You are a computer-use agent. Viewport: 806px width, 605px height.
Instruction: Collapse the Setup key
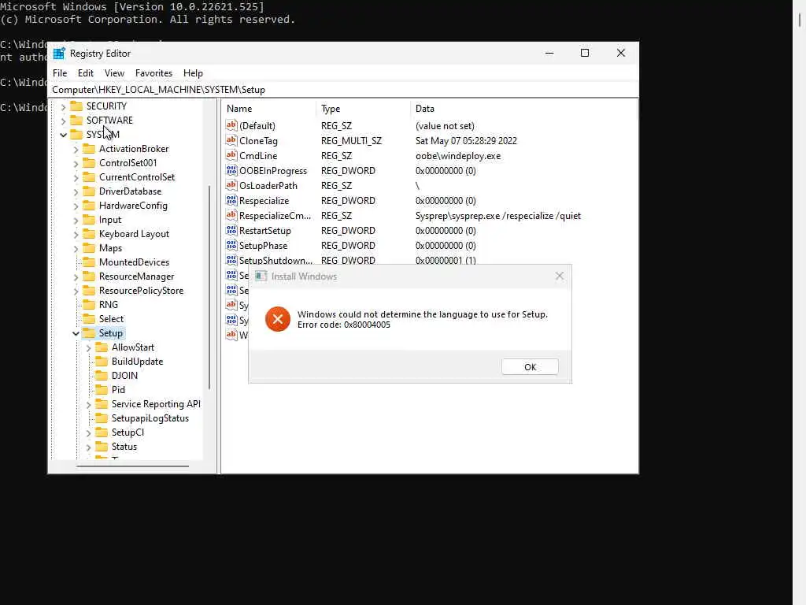76,334
